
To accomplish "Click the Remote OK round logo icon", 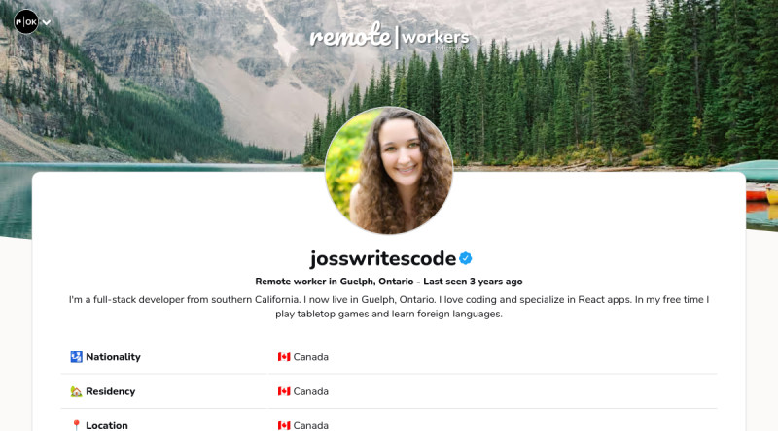I will coord(26,21).
